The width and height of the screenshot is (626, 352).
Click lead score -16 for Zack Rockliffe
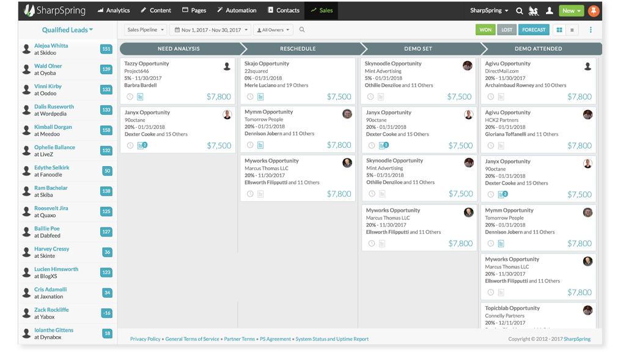[x=106, y=313]
